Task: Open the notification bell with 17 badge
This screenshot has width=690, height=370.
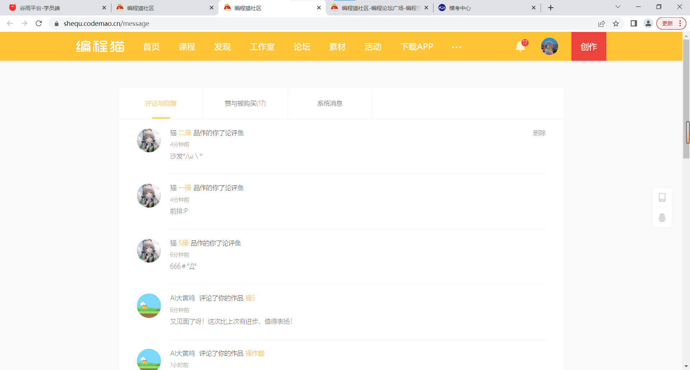Action: pyautogui.click(x=521, y=46)
